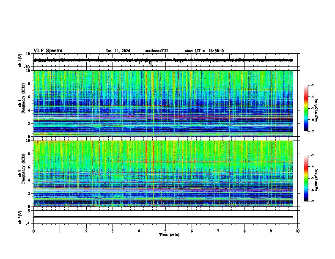This screenshot has height=259, width=335.
Task: Click the "start UT = 16:30:0" header text
Action: click(x=204, y=51)
